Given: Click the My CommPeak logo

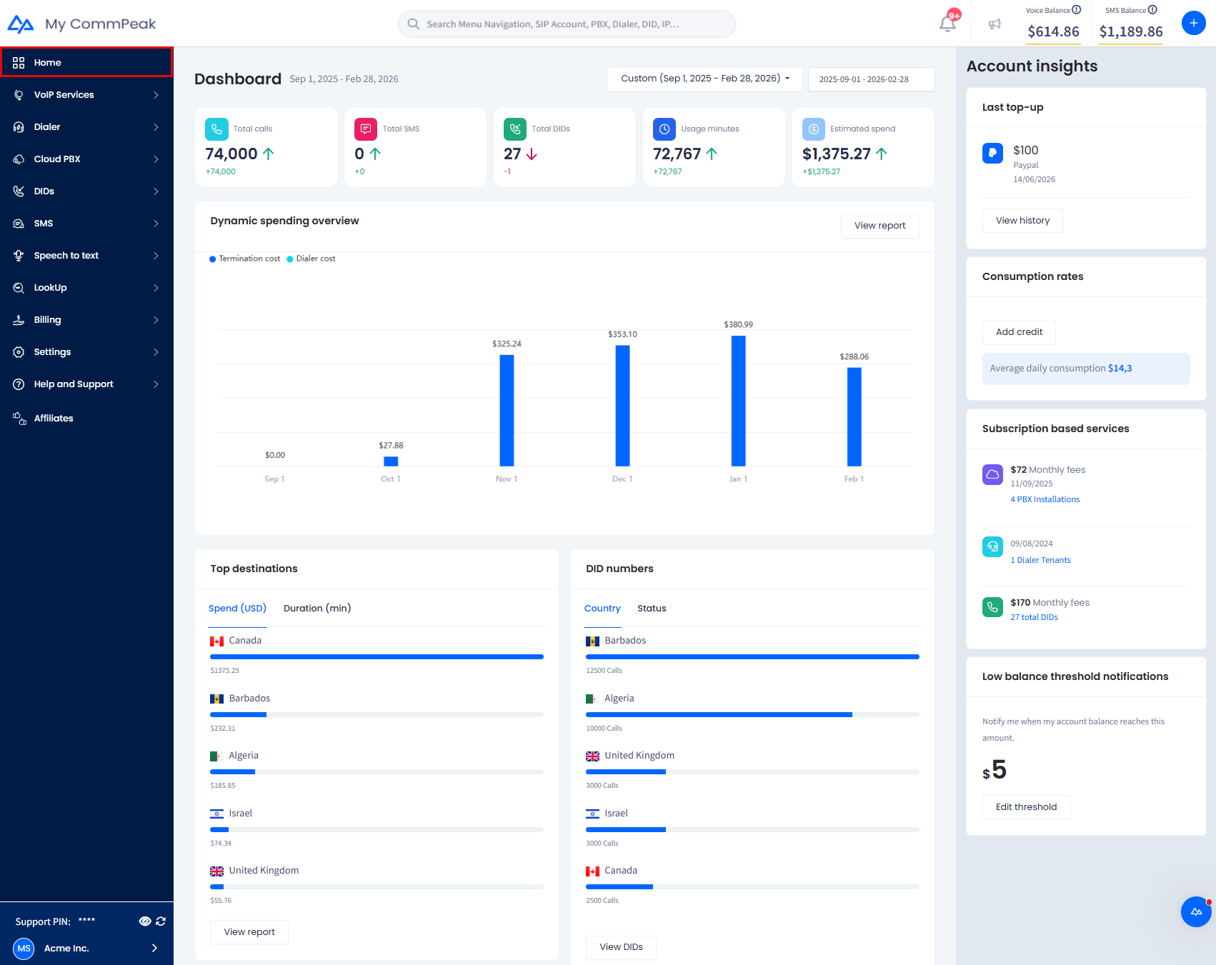Looking at the screenshot, I should (x=81, y=24).
